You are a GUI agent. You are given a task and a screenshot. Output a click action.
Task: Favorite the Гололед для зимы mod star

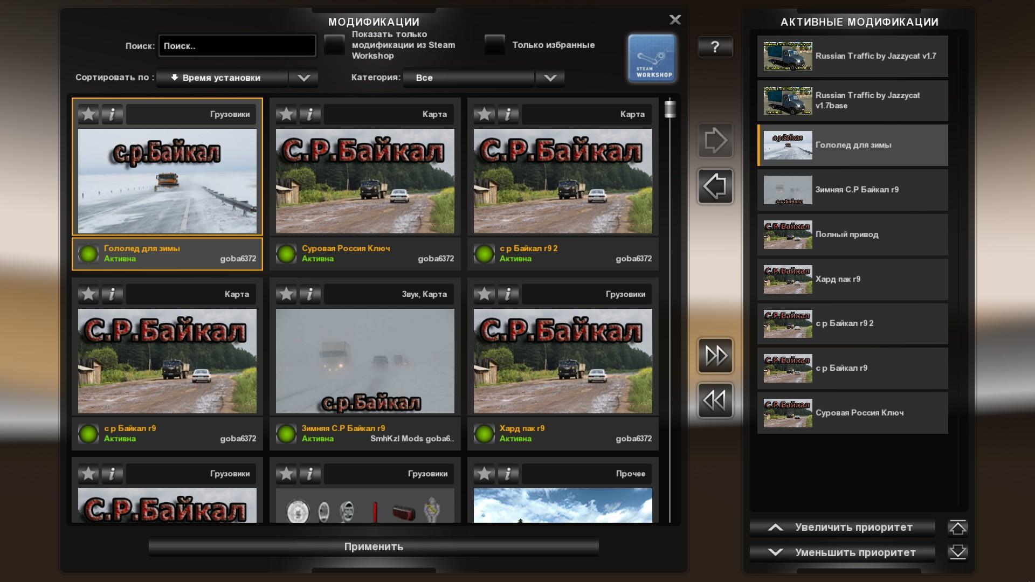point(88,114)
